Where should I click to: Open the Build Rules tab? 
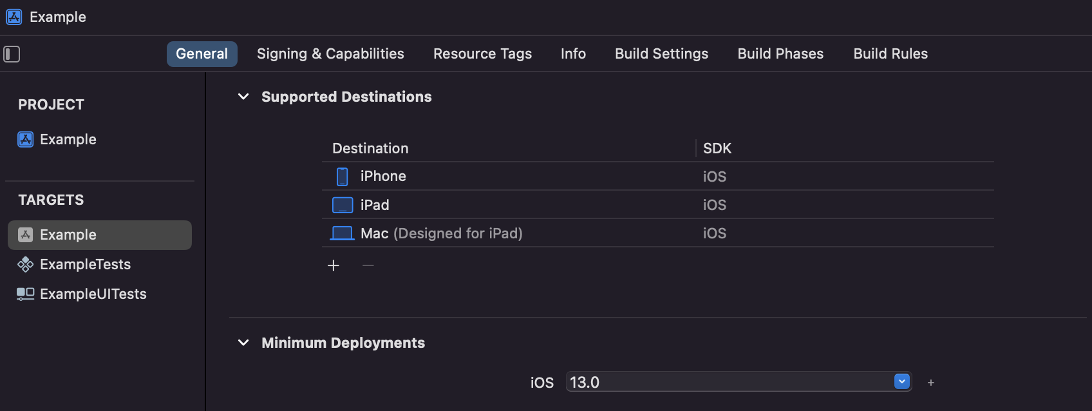click(x=891, y=54)
